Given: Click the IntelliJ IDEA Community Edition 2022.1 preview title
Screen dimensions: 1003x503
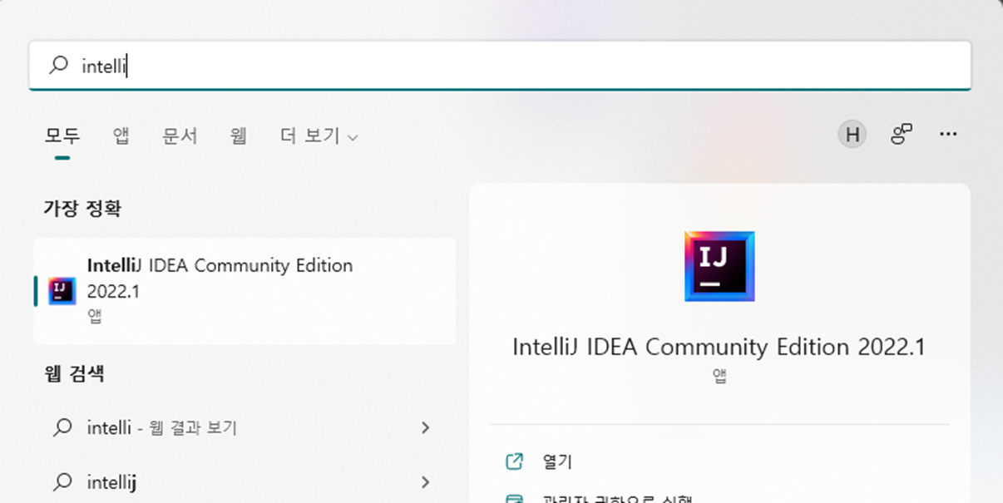Looking at the screenshot, I should pyautogui.click(x=719, y=347).
